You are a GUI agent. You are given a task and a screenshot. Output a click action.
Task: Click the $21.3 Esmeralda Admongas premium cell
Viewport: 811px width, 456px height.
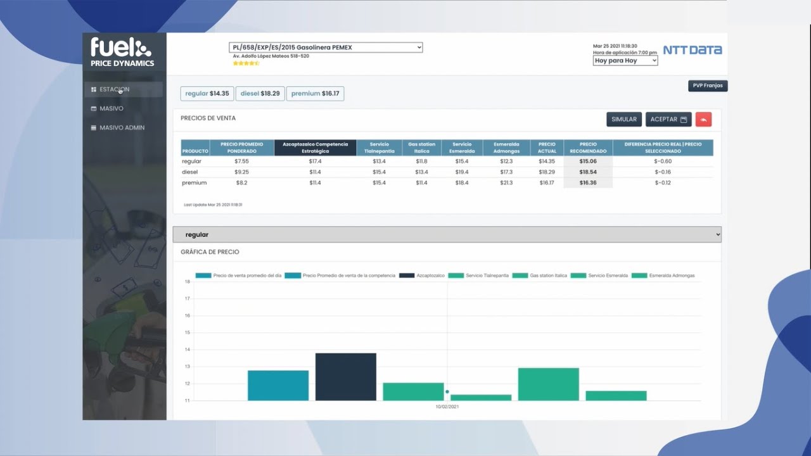[x=506, y=183]
